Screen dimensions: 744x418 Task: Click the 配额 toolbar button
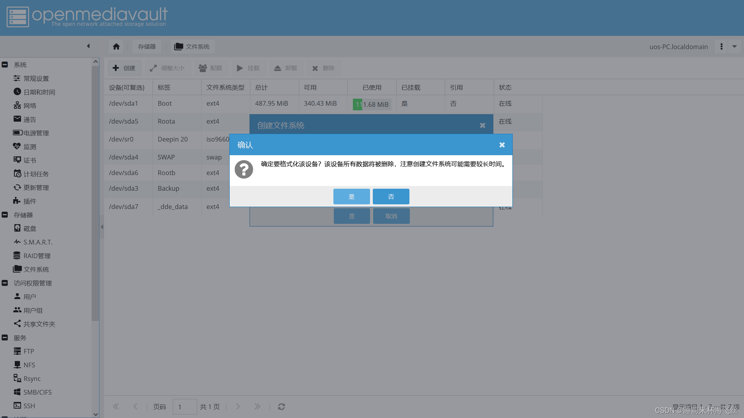point(211,68)
